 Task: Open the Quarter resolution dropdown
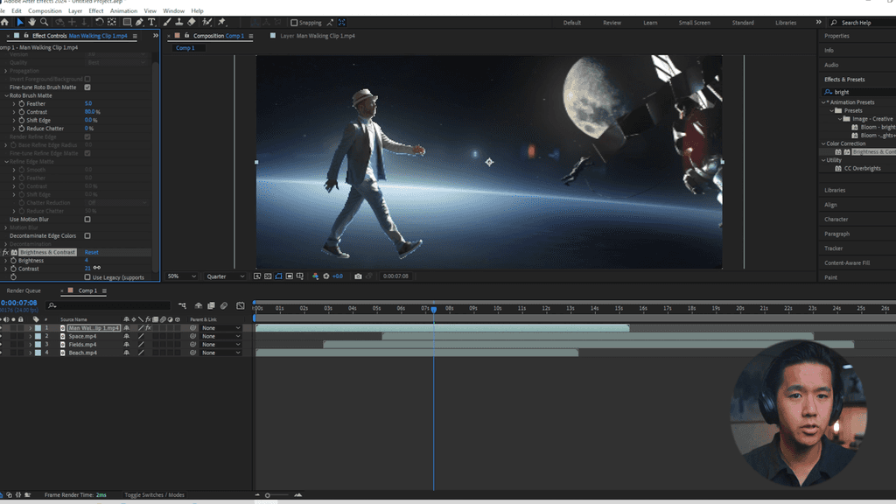tap(226, 276)
